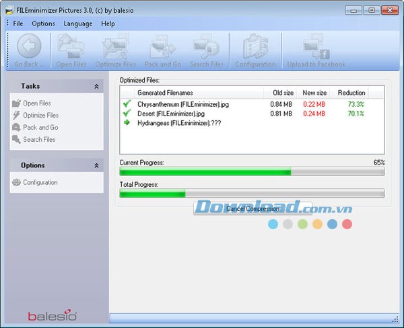
Task: Click the gear icon beside Configuration option
Action: 16,182
